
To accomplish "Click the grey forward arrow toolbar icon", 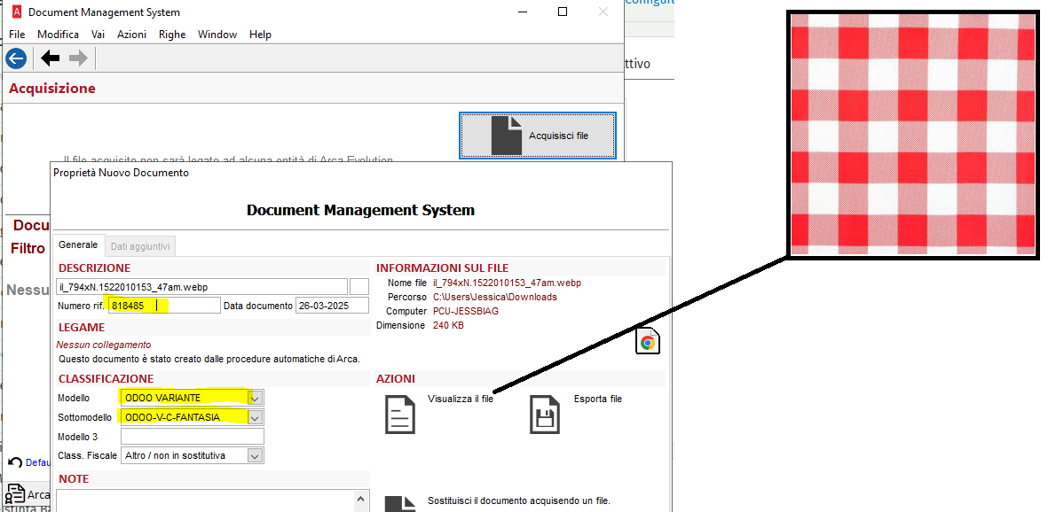I will [78, 58].
